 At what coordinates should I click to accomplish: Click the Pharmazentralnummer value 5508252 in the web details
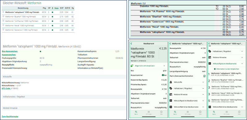119,58
